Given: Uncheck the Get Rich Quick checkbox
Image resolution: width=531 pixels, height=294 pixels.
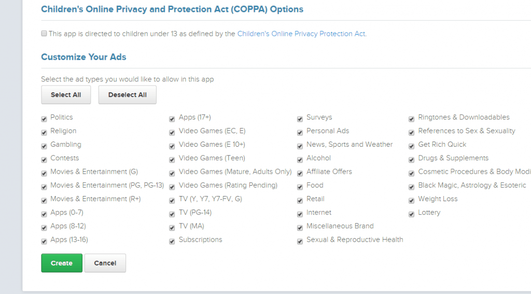Looking at the screenshot, I should 412,145.
